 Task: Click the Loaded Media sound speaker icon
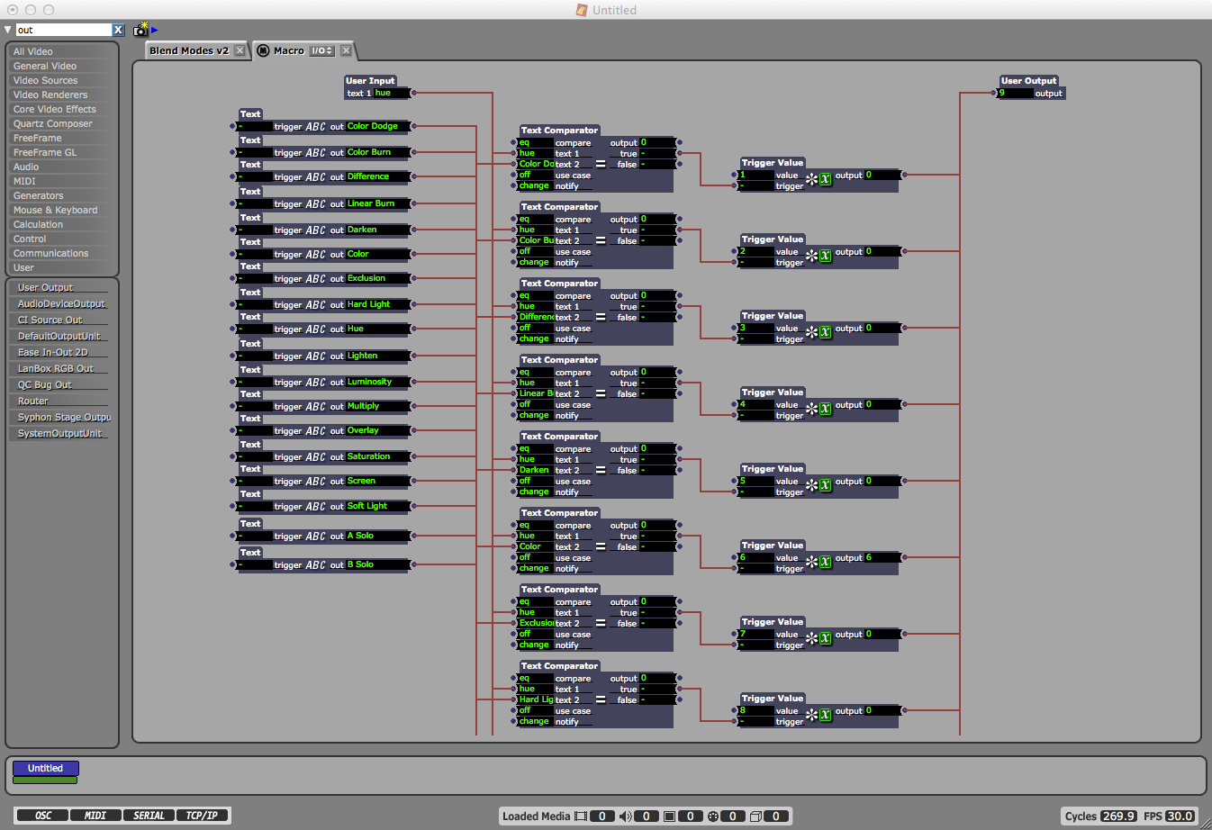(x=625, y=816)
